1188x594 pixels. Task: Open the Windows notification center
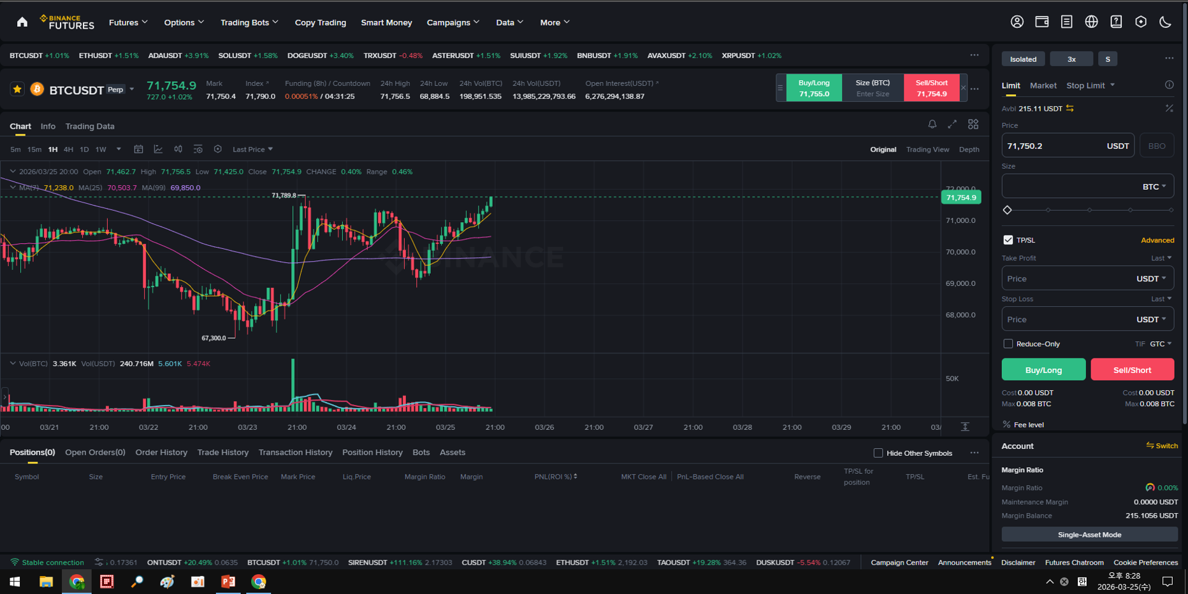tap(1168, 582)
